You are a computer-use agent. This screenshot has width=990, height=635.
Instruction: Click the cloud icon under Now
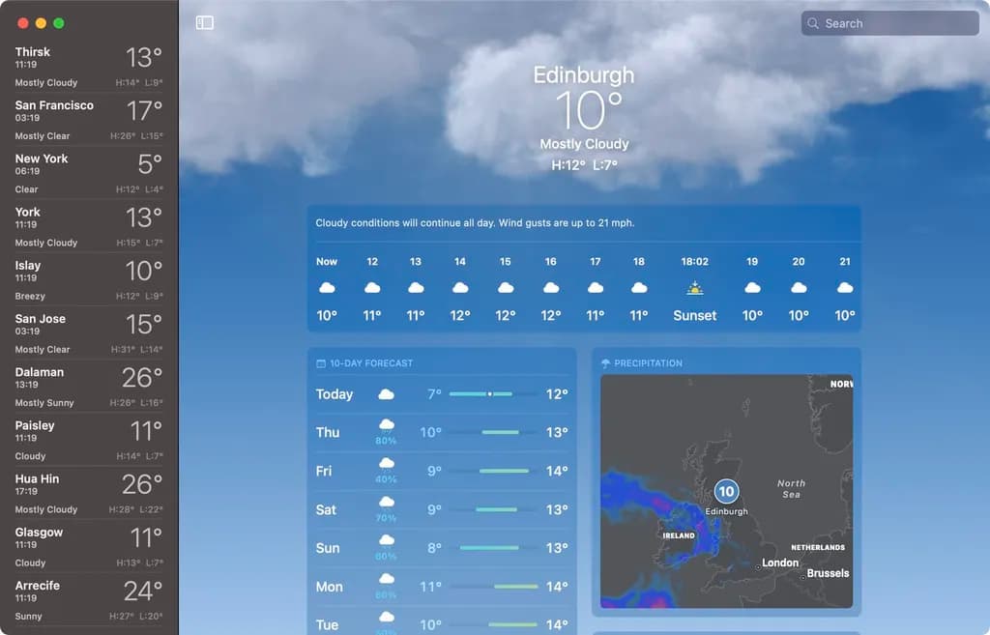[x=327, y=288]
